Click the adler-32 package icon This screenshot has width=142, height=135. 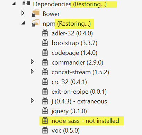click(45, 33)
